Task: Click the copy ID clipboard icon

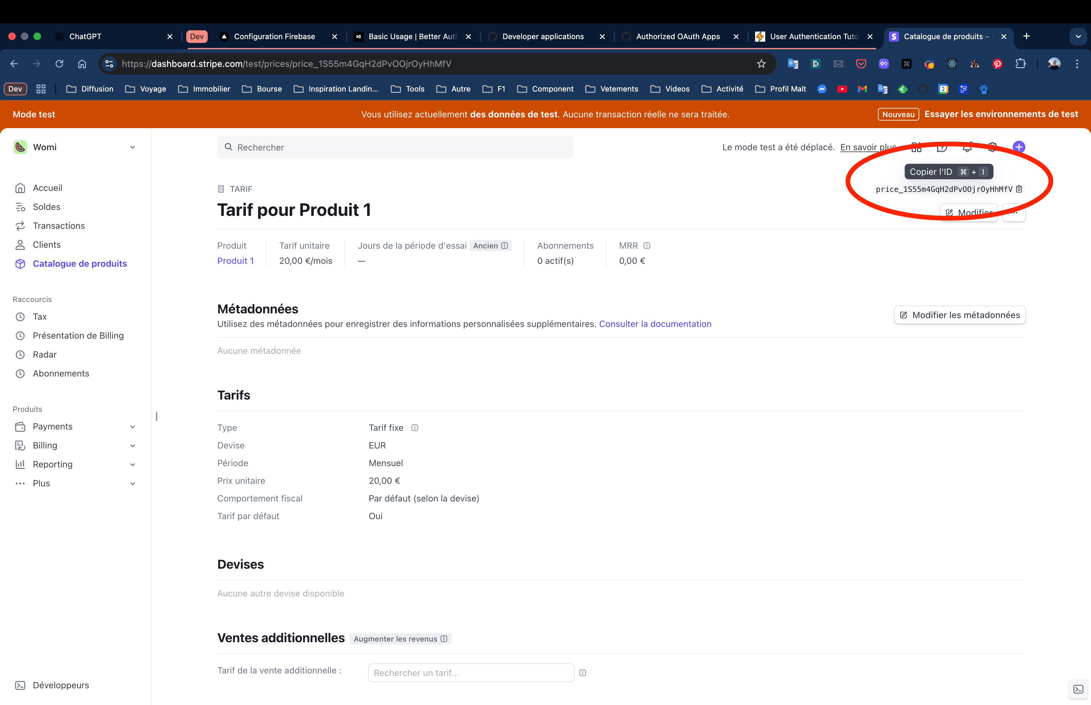Action: pyautogui.click(x=1019, y=189)
